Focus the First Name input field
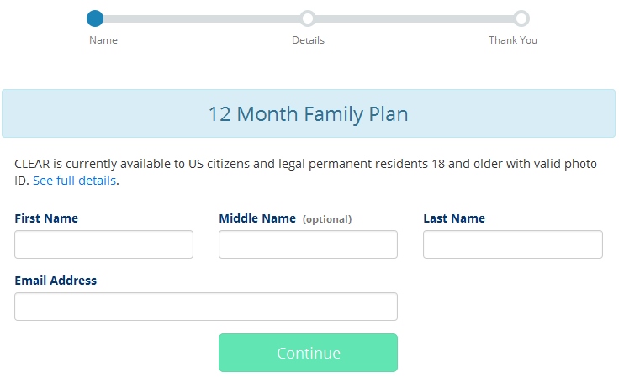Screen dimensions: 624x383 pos(103,244)
